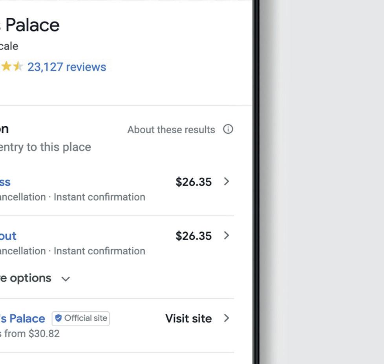Select the second $26.35 price

[194, 236]
